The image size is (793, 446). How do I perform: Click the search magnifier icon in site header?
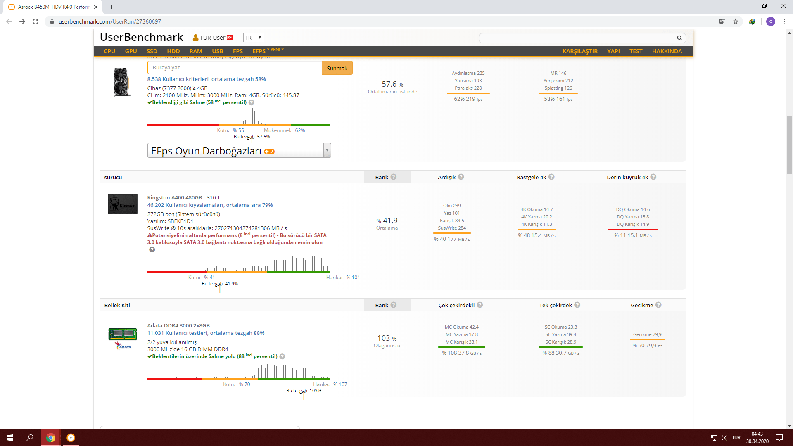coord(679,38)
